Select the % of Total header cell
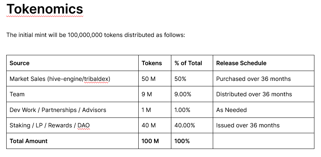The image size is (321, 157). [x=192, y=63]
